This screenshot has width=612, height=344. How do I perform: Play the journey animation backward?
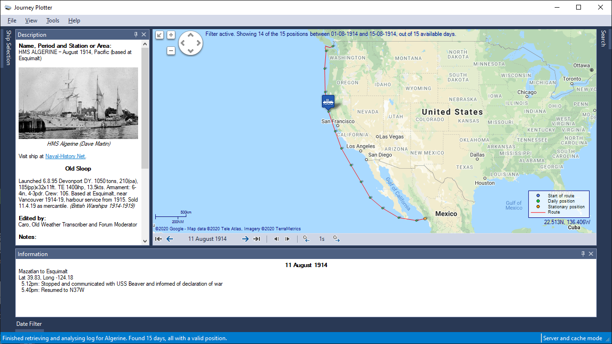pos(277,239)
